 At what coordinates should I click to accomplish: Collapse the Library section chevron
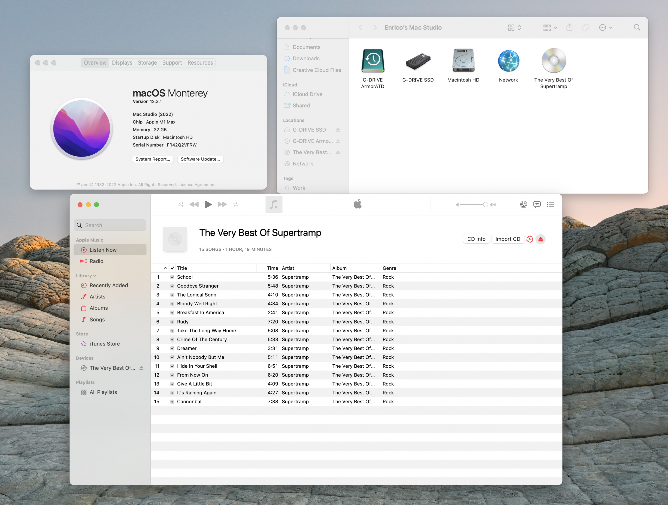(x=95, y=276)
